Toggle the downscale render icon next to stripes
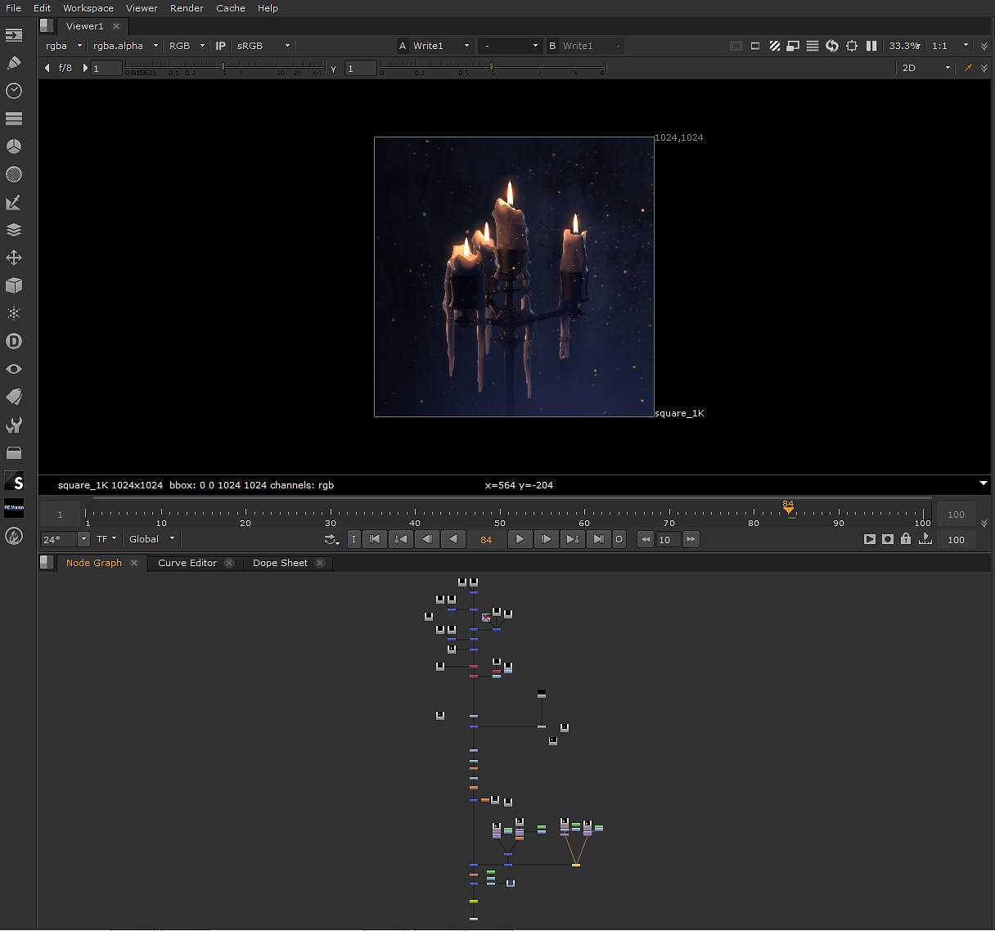The image size is (995, 931). (793, 46)
